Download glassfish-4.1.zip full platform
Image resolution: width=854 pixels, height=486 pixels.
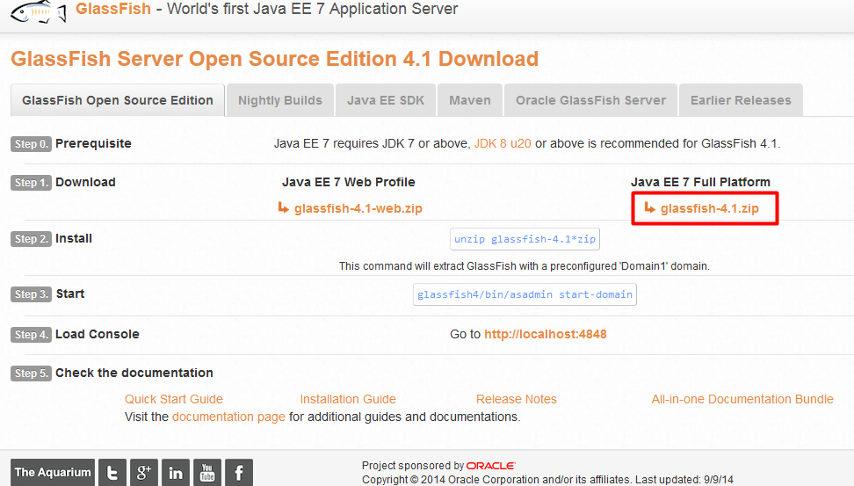point(710,208)
